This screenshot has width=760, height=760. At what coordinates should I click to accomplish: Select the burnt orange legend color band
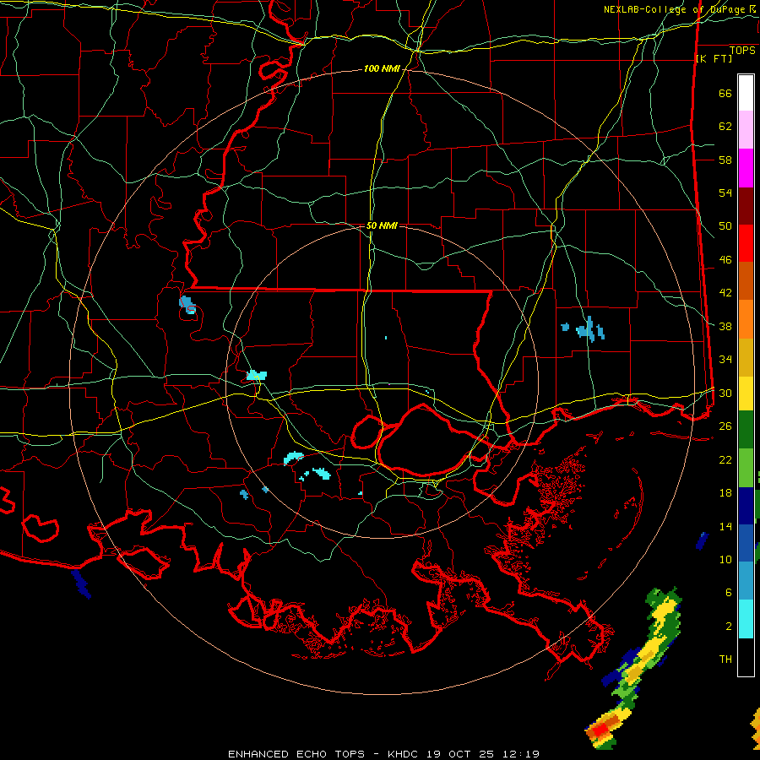[x=746, y=280]
